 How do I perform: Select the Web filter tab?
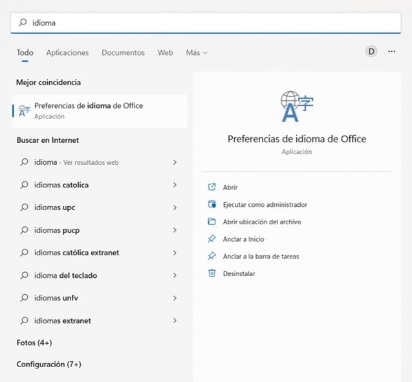pos(165,53)
